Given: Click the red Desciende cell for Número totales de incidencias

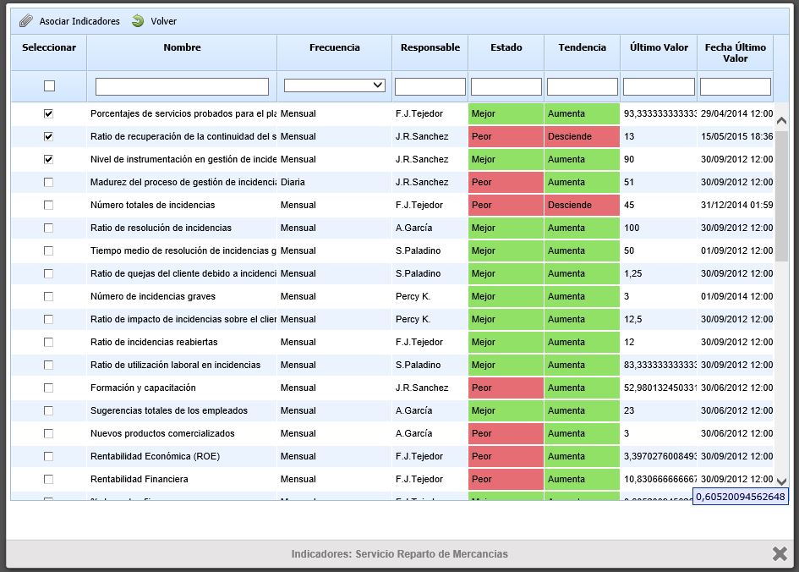Looking at the screenshot, I should click(x=582, y=205).
